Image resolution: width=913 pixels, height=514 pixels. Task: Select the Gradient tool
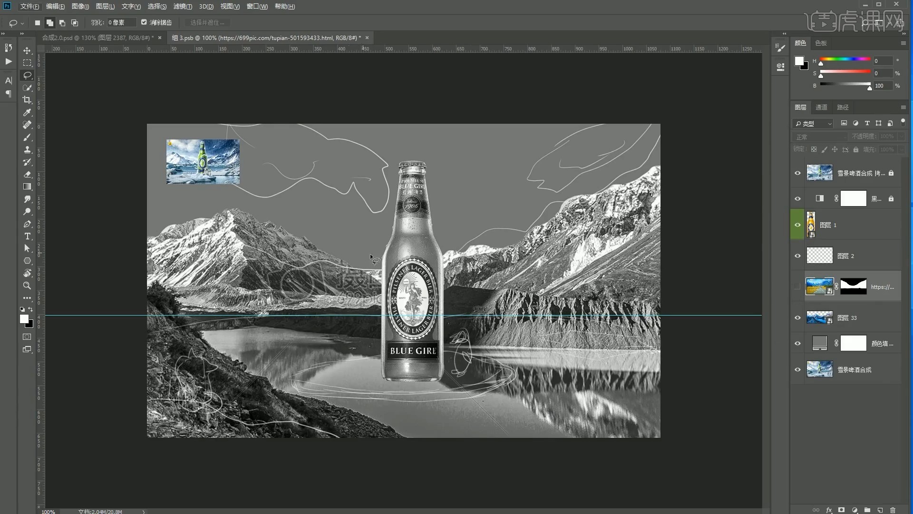(x=27, y=187)
